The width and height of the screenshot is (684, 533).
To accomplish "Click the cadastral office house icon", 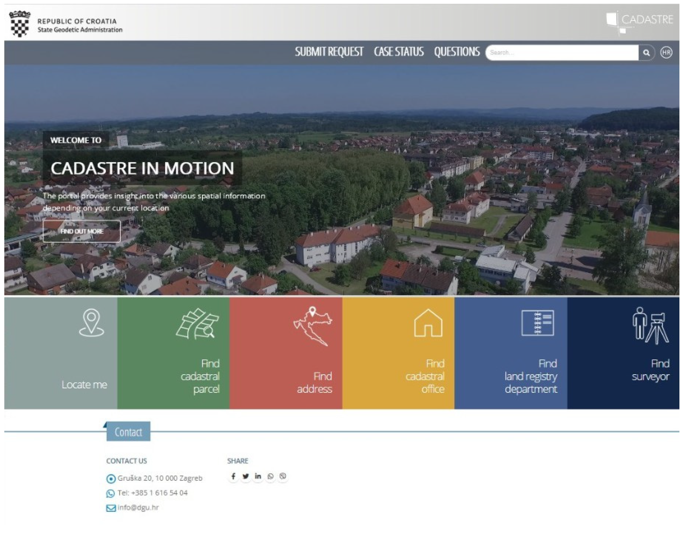I will [x=428, y=323].
